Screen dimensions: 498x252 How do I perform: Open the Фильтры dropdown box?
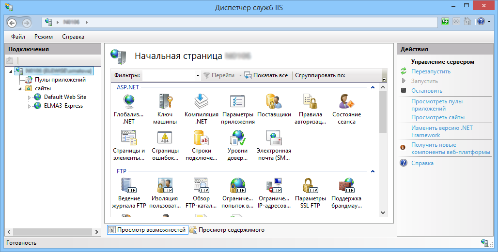pyautogui.click(x=198, y=76)
